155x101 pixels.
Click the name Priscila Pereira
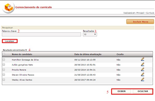[x=19, y=70]
